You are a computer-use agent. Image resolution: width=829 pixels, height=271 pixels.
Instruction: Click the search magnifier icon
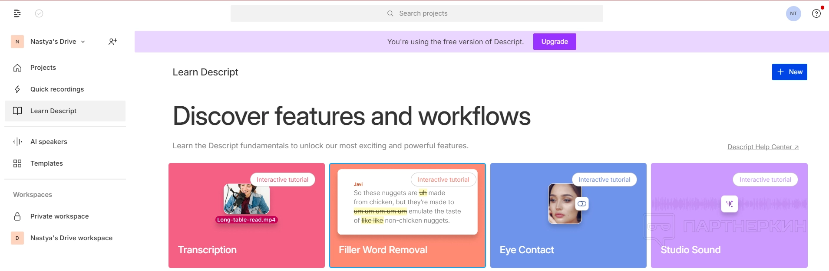[390, 13]
